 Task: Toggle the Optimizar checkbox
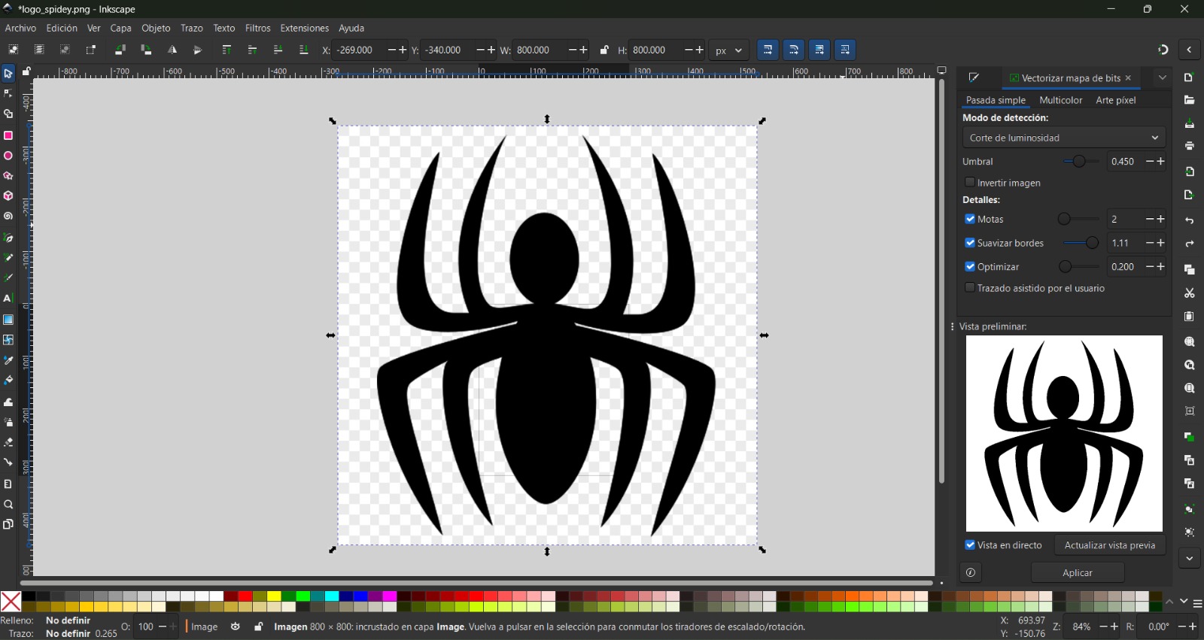tap(970, 266)
